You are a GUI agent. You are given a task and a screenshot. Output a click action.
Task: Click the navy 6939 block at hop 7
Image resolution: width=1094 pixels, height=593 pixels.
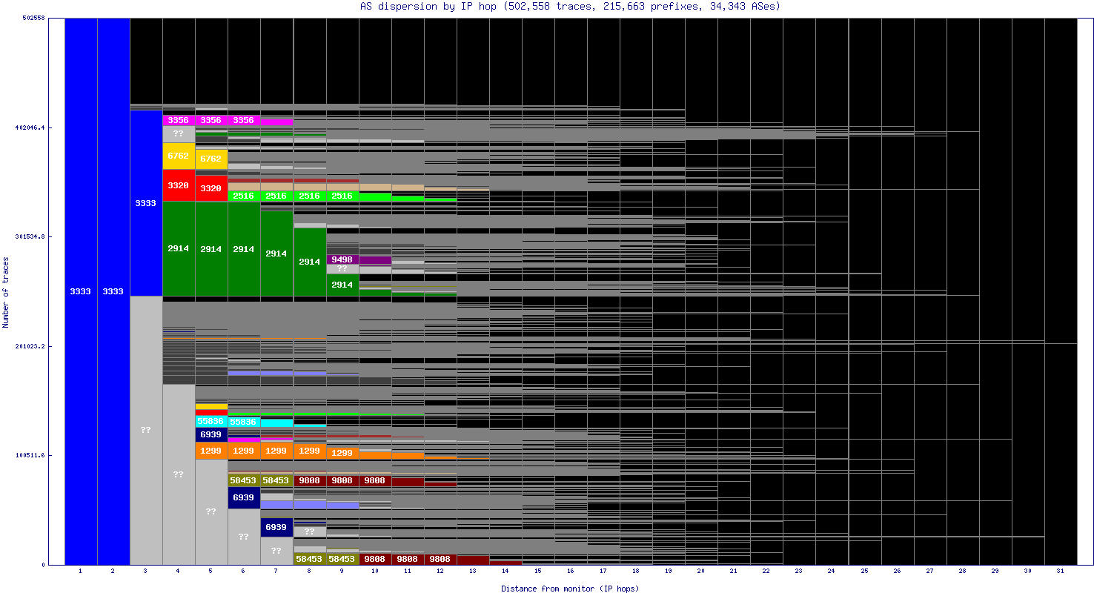point(276,527)
